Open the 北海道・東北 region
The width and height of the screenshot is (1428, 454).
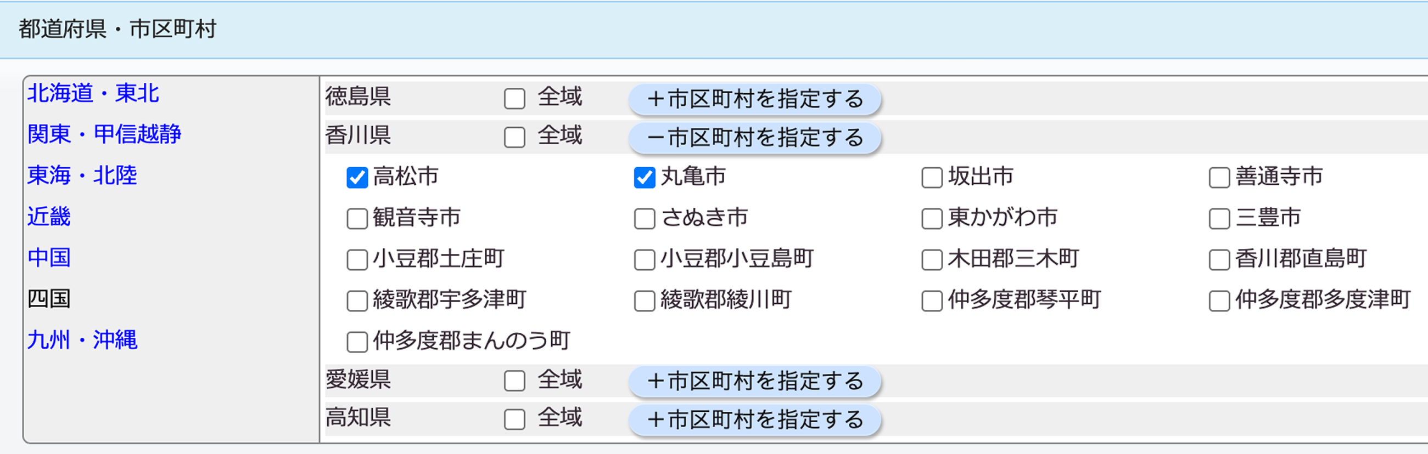(x=93, y=93)
